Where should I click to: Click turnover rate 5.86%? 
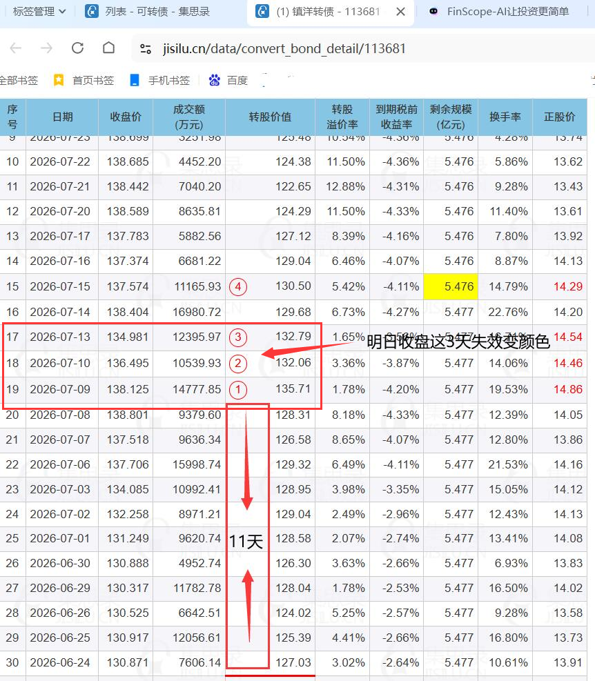(511, 162)
